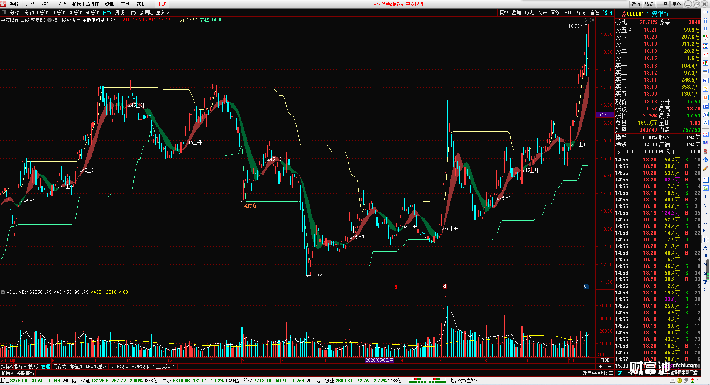Open the 工具 menu
Image resolution: width=710 pixels, height=385 pixels.
[x=125, y=4]
